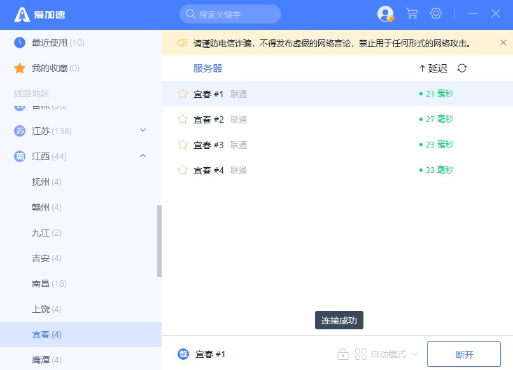Click the 连接成功 toast message
This screenshot has height=370, width=513.
point(339,320)
